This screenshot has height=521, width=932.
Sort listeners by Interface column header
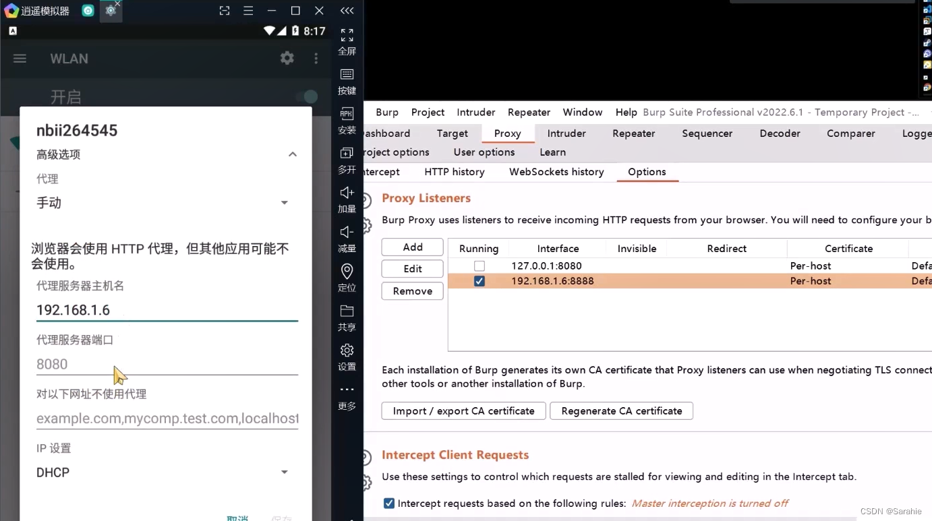(x=558, y=249)
